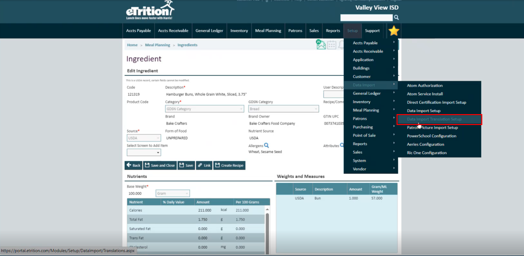This screenshot has width=524, height=256.
Task: Open the Inventory tab in main navigation
Action: pyautogui.click(x=239, y=31)
